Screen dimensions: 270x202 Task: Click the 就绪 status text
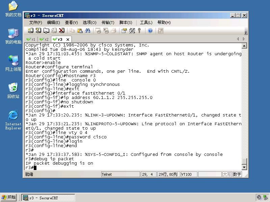point(29,174)
